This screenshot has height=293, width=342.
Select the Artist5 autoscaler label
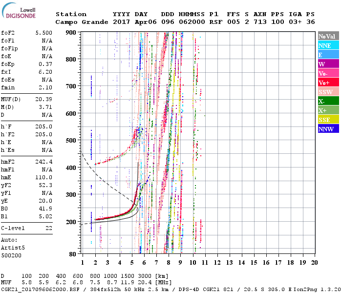tap(13, 248)
